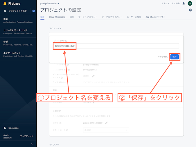This screenshot has width=196, height=147.
Task: Click プロジェクトの概要 in the sidebar
Action: [18, 11]
